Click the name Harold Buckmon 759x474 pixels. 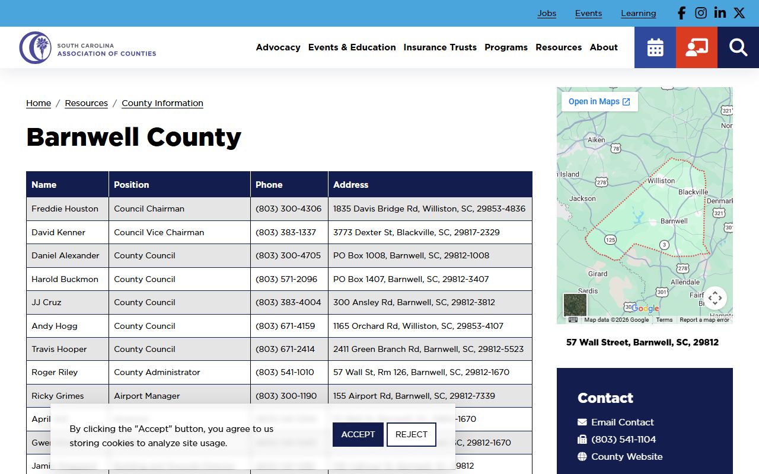coord(65,279)
